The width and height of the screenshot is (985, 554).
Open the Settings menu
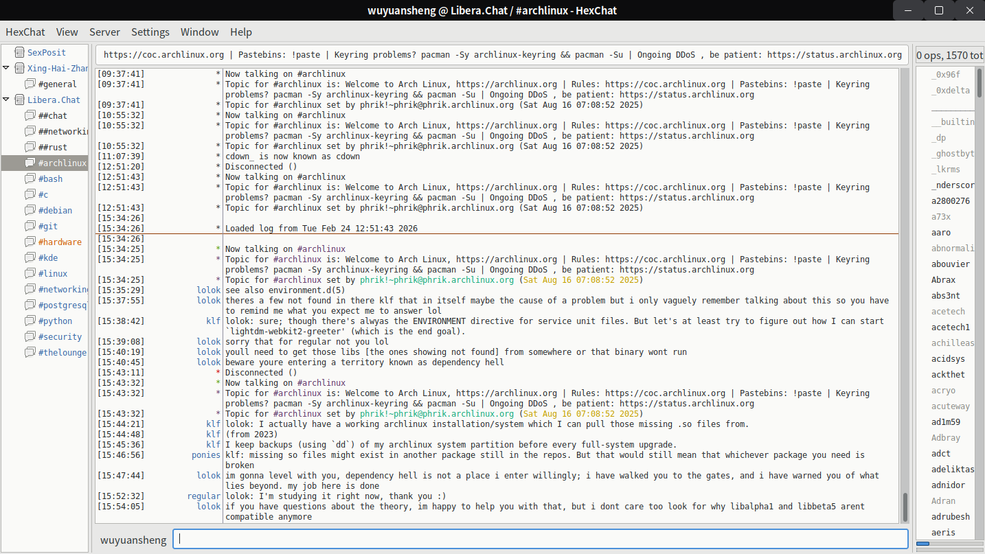[x=150, y=32]
